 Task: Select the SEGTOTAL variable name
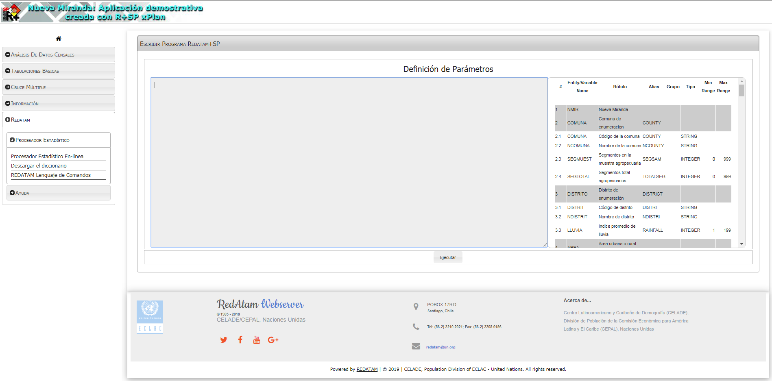coord(578,176)
